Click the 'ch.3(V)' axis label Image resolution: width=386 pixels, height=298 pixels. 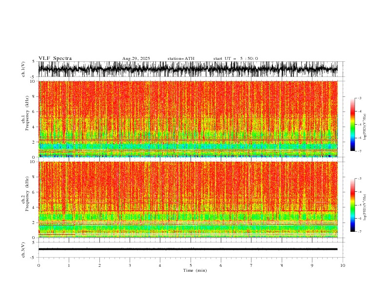pos(23,250)
